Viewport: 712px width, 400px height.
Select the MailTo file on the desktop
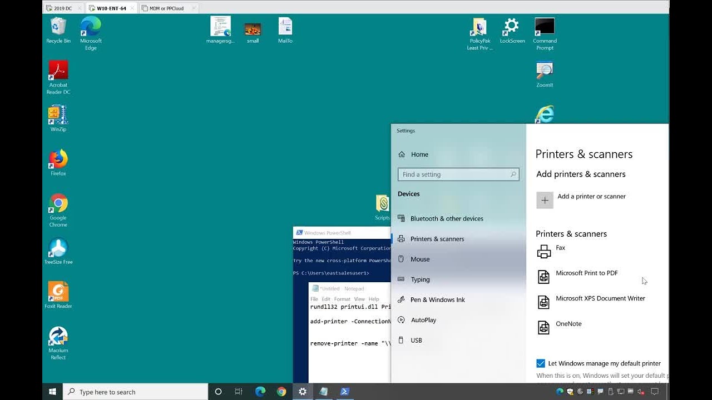(x=285, y=30)
